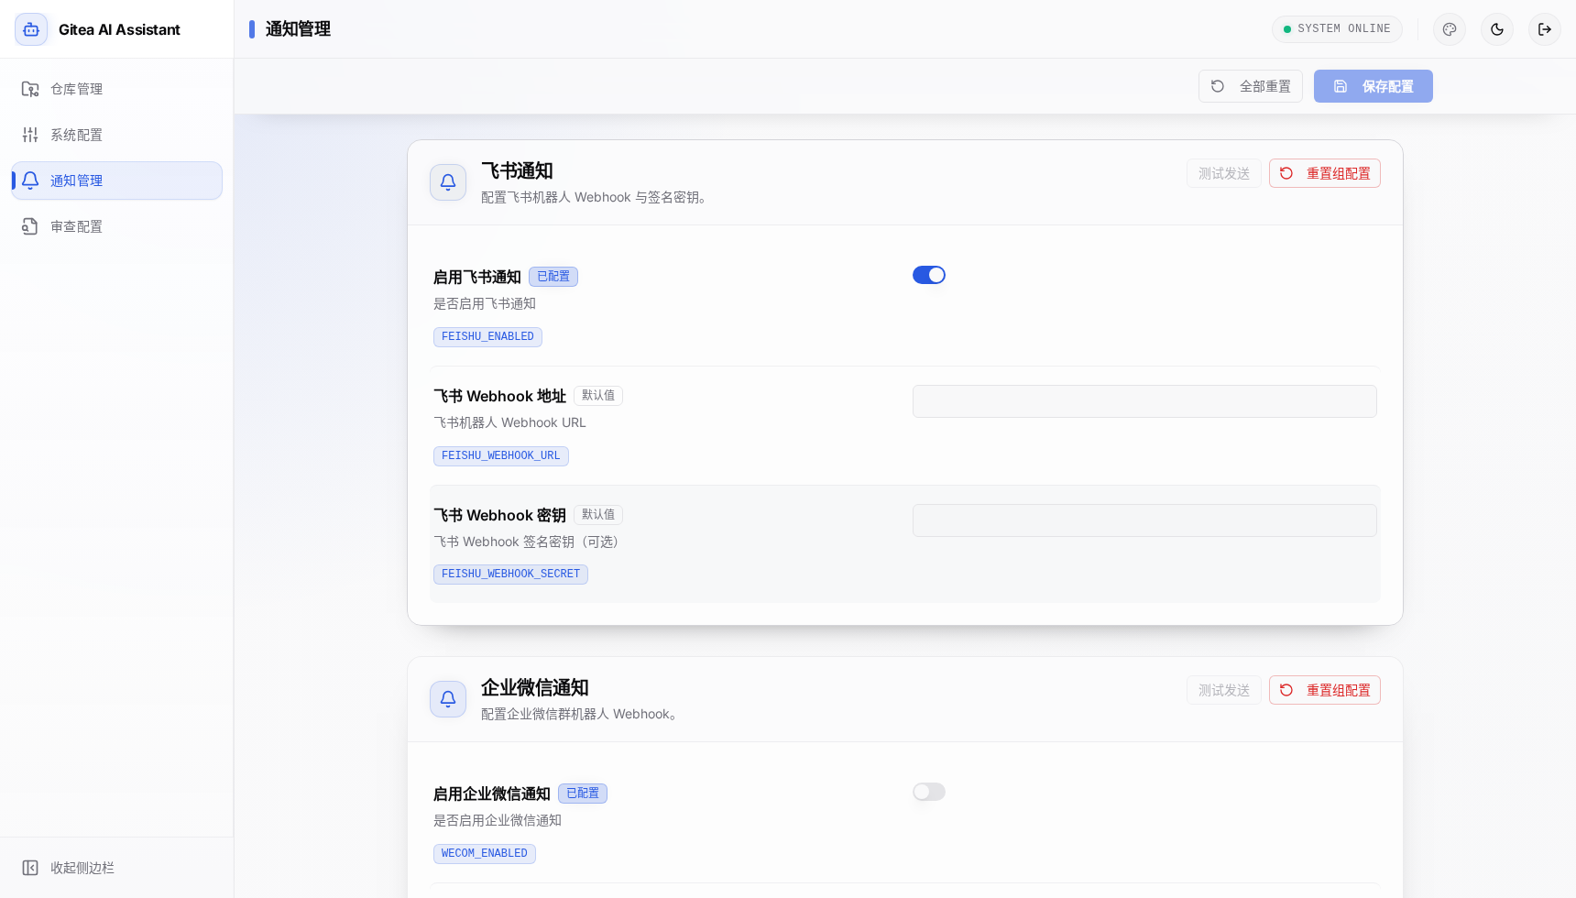Click 测试发送 in the 飞书通知 card
This screenshot has width=1576, height=898.
point(1224,173)
